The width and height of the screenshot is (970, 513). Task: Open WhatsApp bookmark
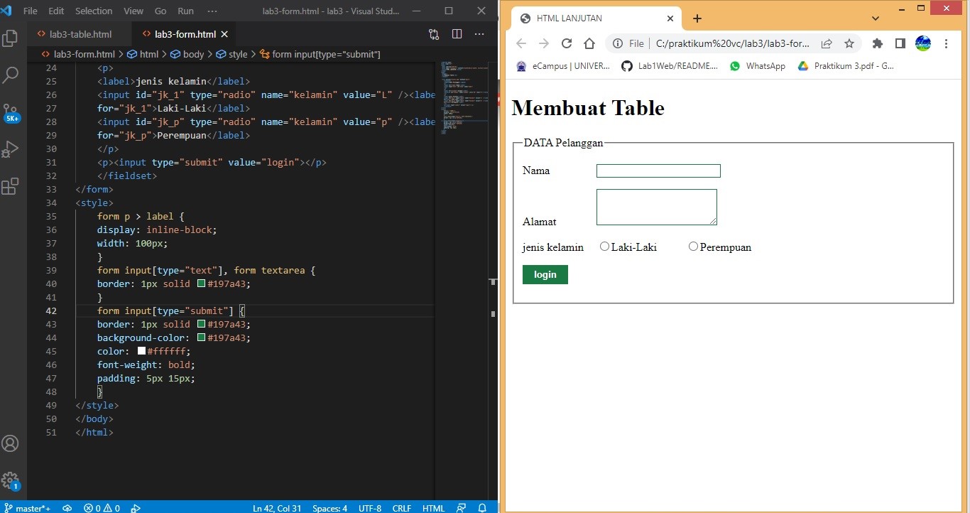pos(757,66)
